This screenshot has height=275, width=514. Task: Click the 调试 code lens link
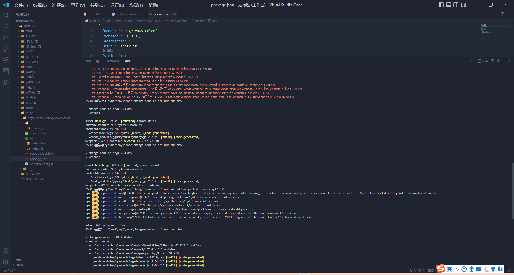[x=109, y=51]
